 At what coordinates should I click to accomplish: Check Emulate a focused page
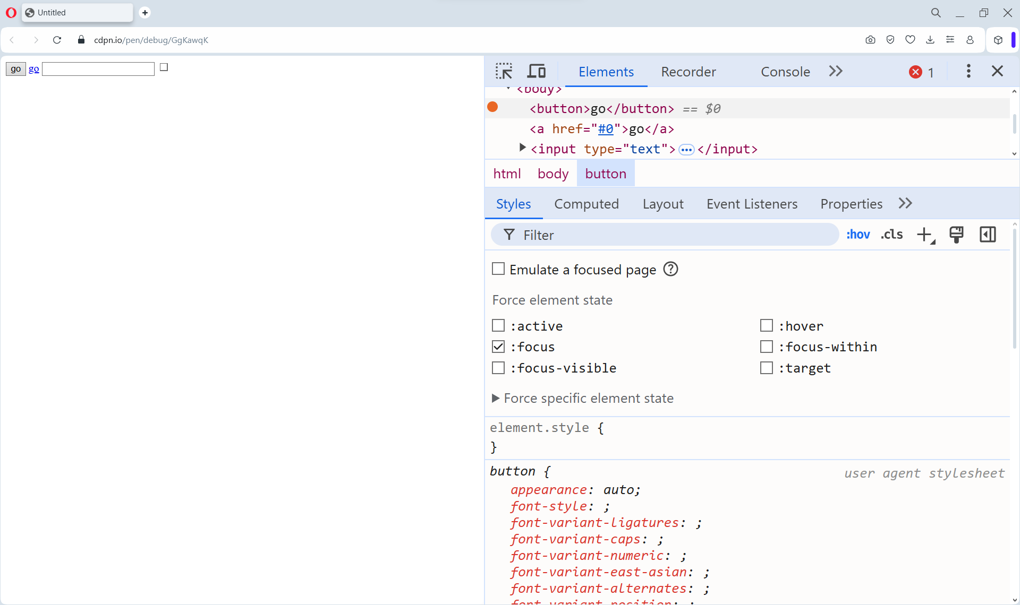498,269
